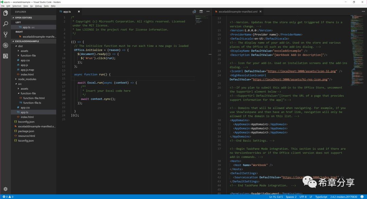Open the Selection menu
Image resolution: width=367 pixels, height=199 pixels.
17,6
